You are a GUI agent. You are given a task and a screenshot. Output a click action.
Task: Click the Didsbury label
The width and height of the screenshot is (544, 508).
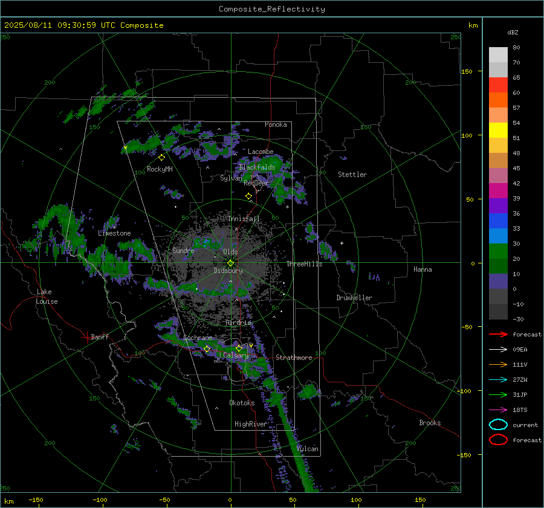[228, 271]
